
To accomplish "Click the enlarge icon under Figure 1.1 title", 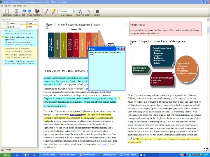I will coord(47,28).
